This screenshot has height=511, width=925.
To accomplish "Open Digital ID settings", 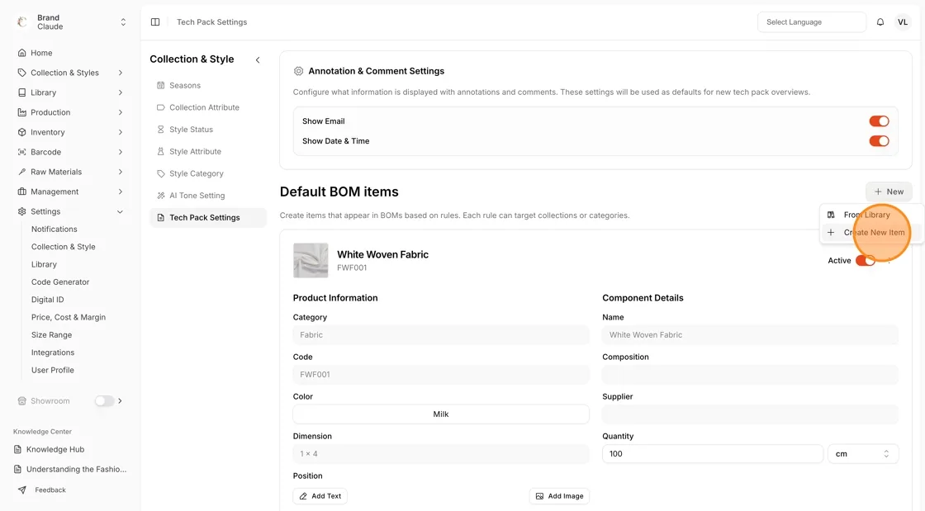I will tap(47, 300).
